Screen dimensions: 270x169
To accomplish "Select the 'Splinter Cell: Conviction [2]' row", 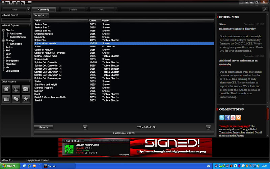I will (x=124, y=66).
